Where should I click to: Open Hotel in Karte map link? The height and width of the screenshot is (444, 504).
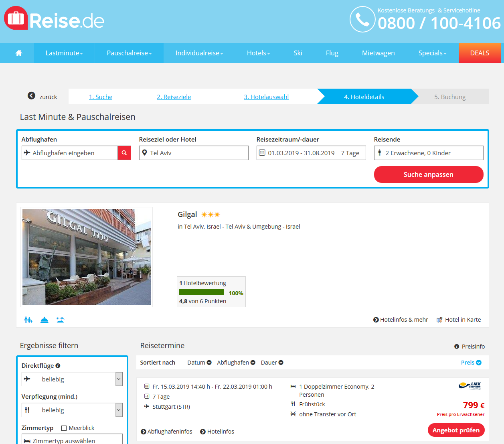[x=459, y=320]
